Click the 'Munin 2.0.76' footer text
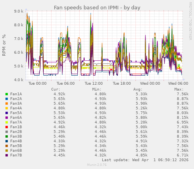 coord(97,165)
